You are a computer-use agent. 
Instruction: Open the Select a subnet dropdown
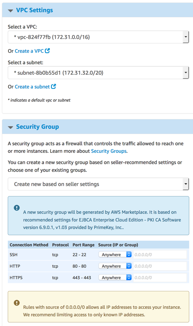click(x=98, y=73)
